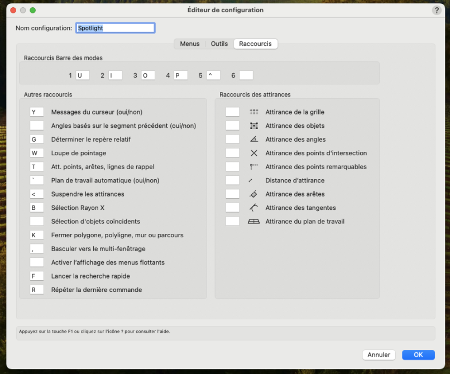Switch to the Menus tab
The width and height of the screenshot is (450, 374).
(x=189, y=44)
